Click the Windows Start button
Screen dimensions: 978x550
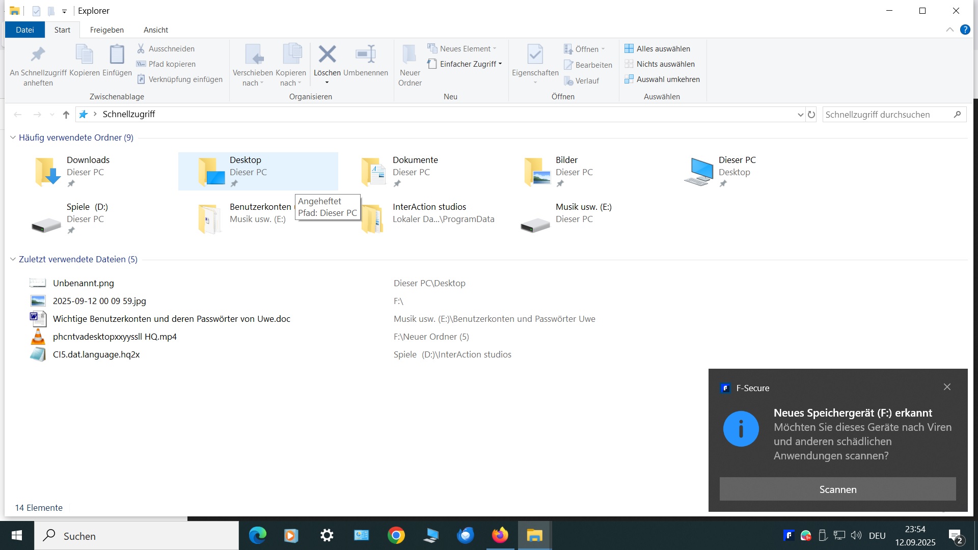pos(17,535)
